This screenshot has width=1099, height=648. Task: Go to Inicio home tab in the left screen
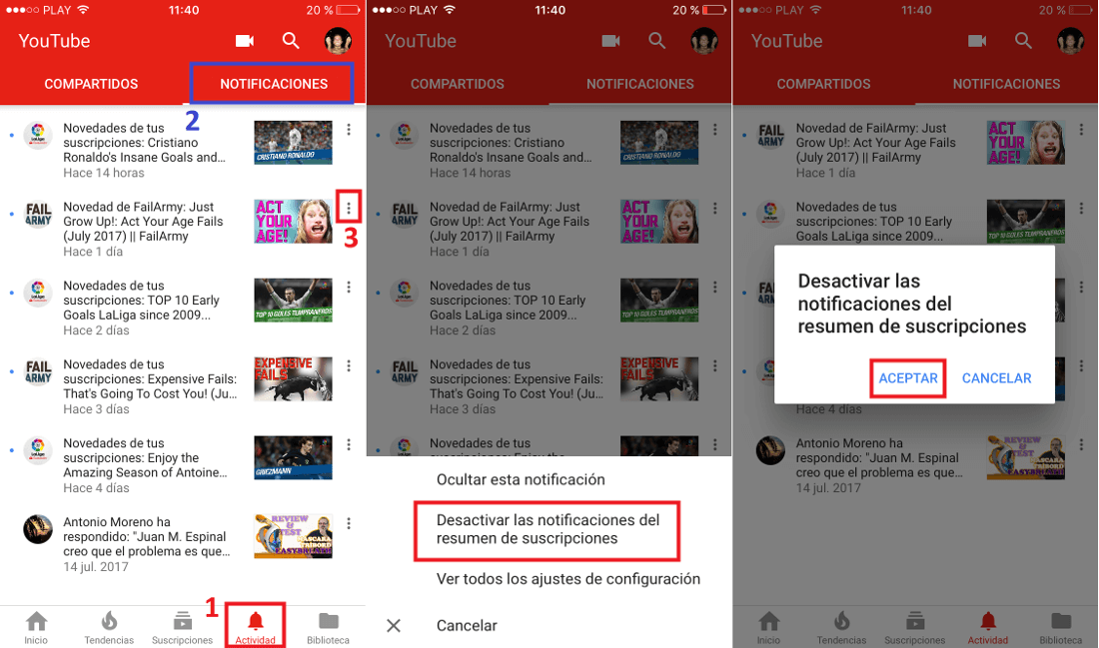(36, 628)
